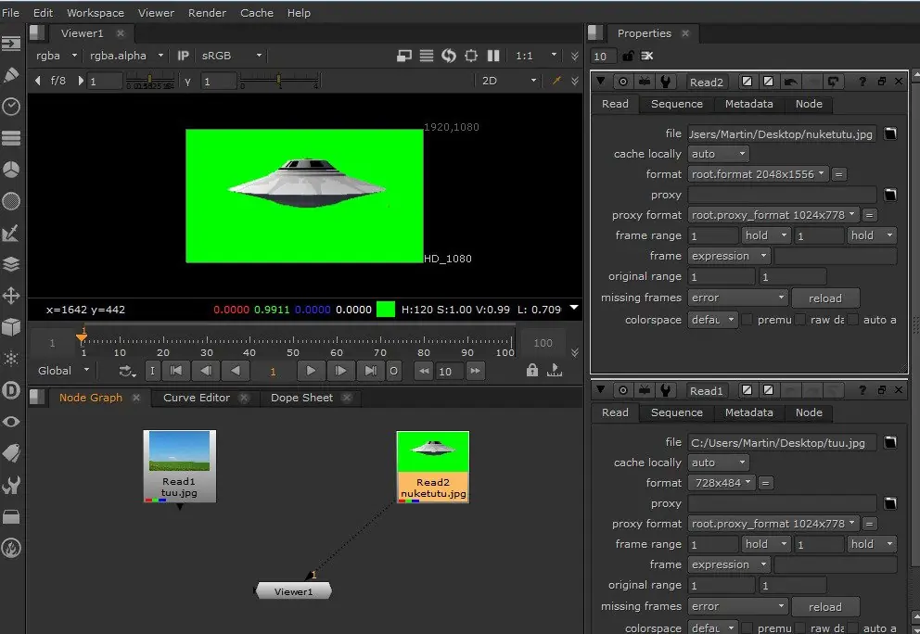Open the Image nodes toolbar menu
The image size is (920, 634).
pyautogui.click(x=11, y=44)
